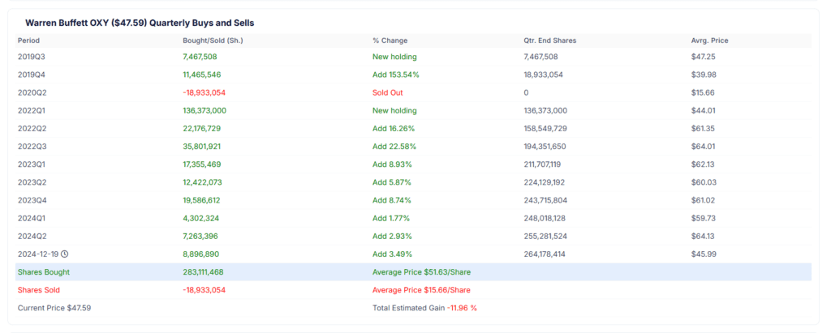This screenshot has width=831, height=333.
Task: Click the clock icon beside 2024-12-19
Action: [65, 254]
